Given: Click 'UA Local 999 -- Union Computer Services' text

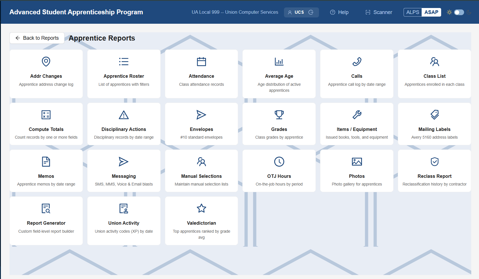Looking at the screenshot, I should click(x=235, y=12).
